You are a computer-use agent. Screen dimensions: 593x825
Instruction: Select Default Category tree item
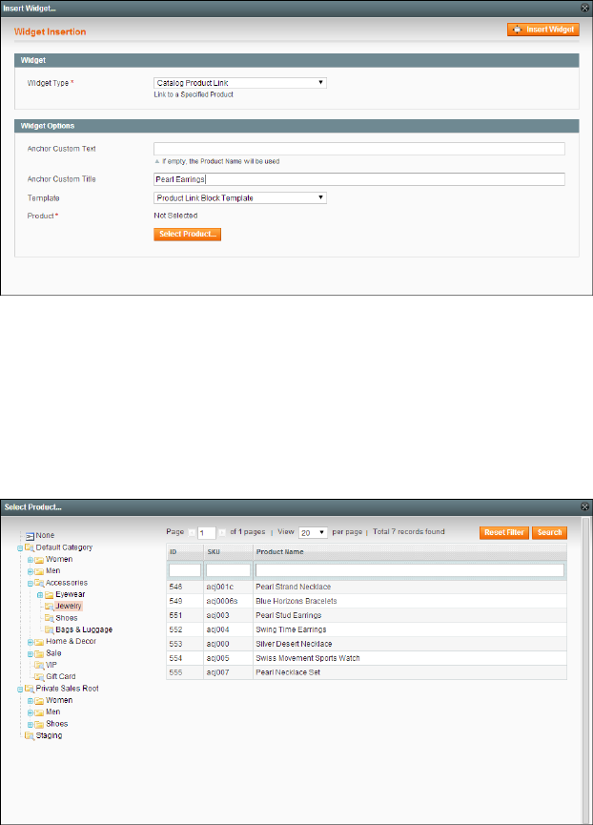(x=64, y=547)
